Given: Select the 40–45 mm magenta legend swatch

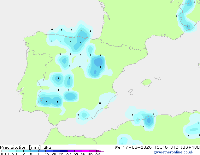Looking at the screenshot, I should click(x=85, y=151).
